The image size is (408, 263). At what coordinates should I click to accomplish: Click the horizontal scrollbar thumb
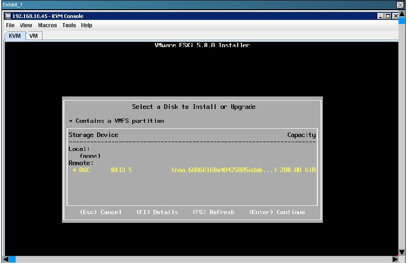[x=12, y=259]
